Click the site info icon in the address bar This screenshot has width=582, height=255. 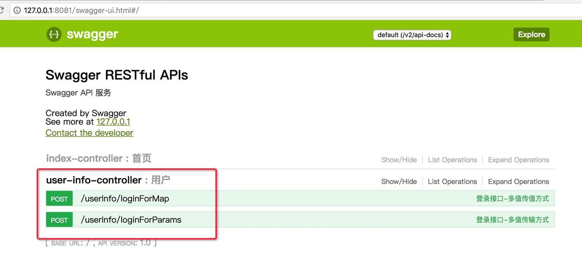click(17, 10)
